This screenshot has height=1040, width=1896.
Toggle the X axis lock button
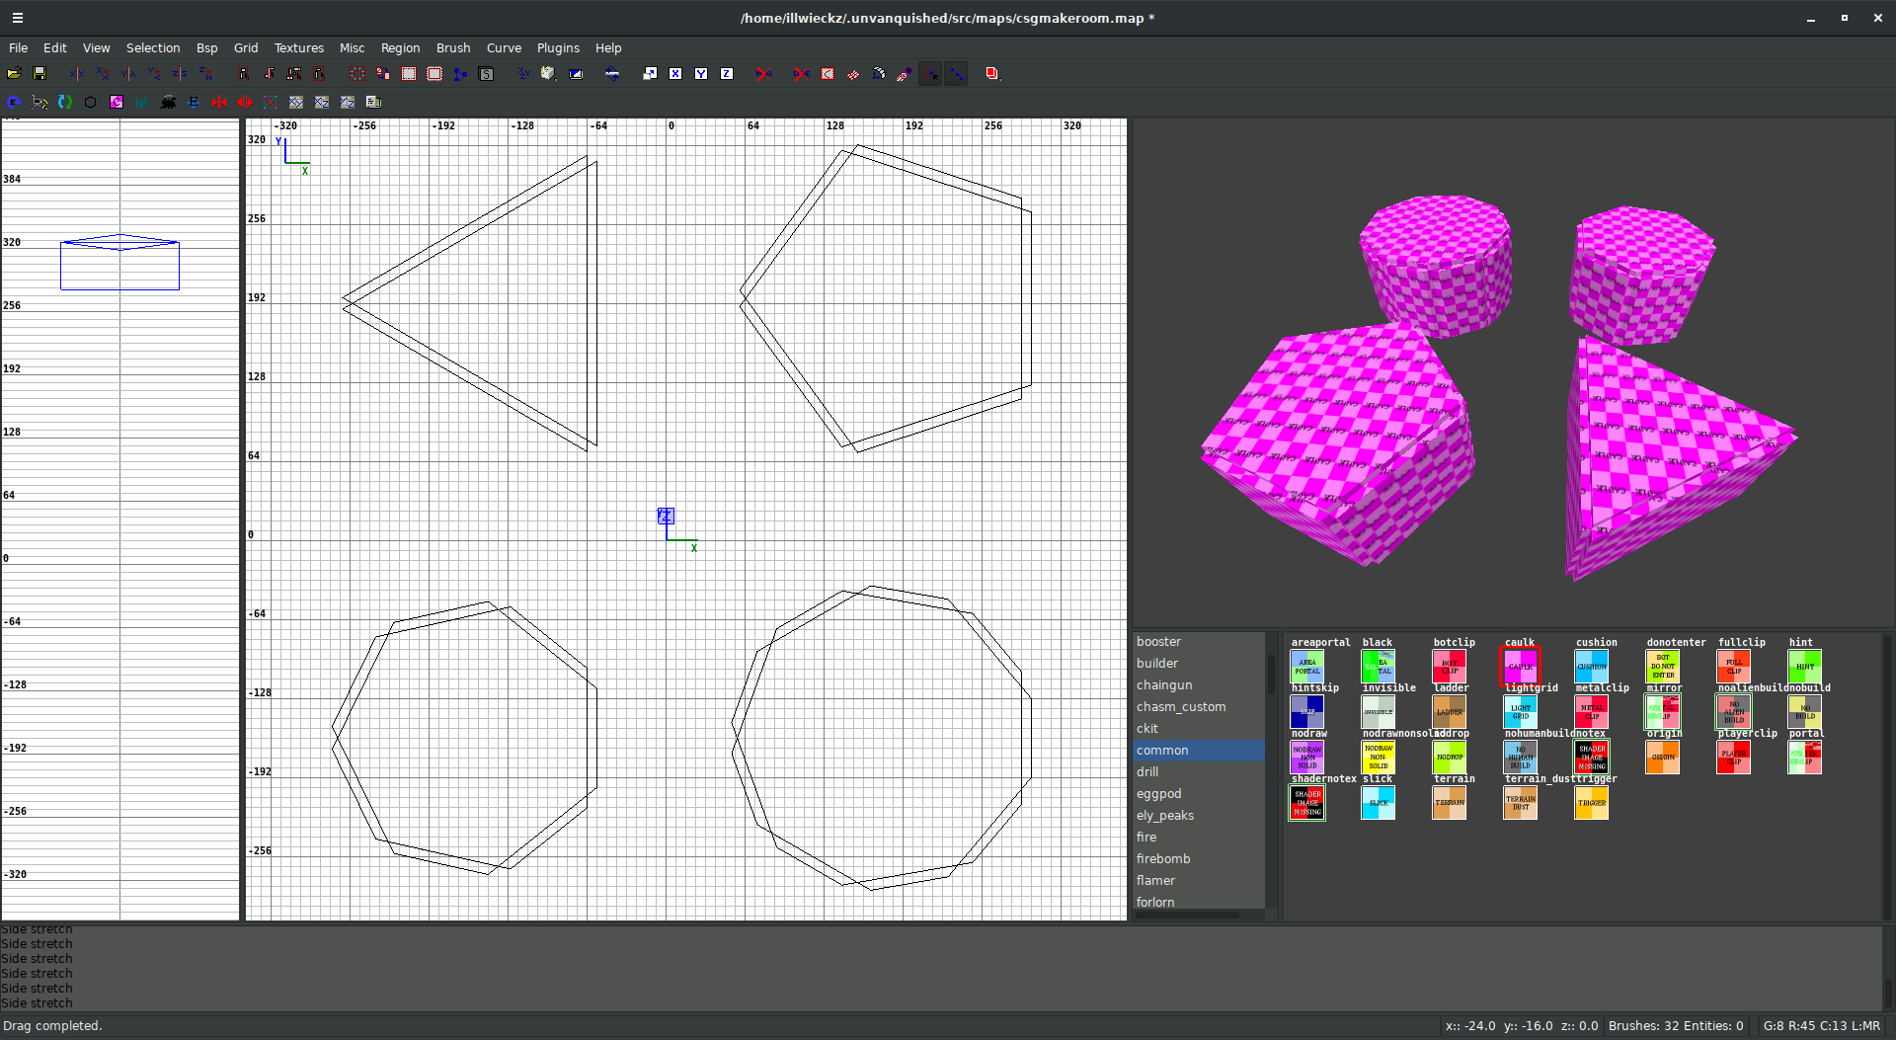pyautogui.click(x=675, y=74)
